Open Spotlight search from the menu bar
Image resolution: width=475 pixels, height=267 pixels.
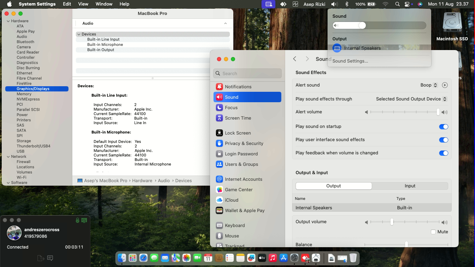click(x=397, y=4)
